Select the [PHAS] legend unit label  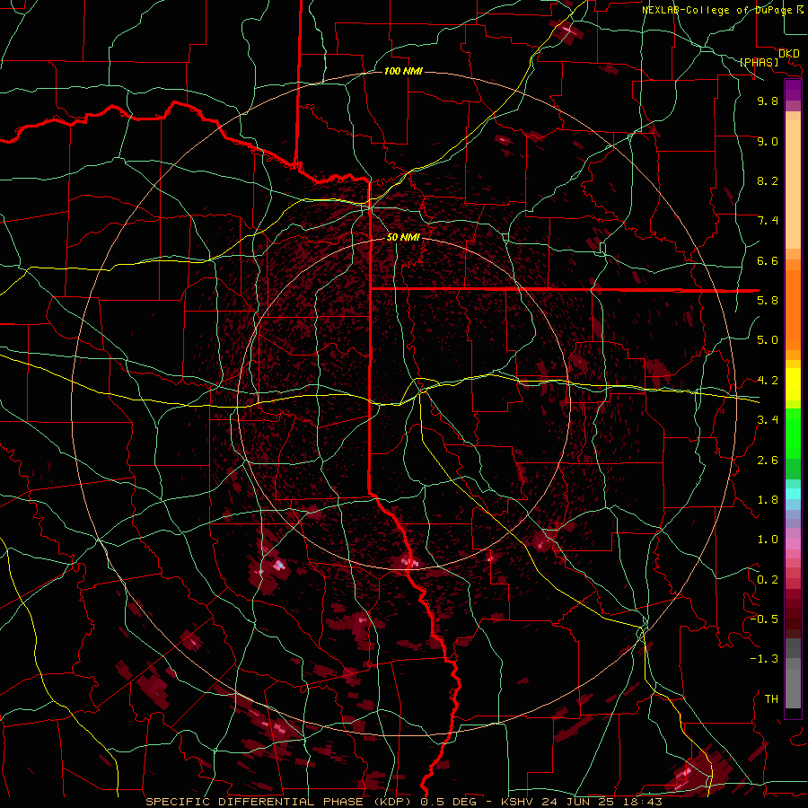tap(759, 62)
